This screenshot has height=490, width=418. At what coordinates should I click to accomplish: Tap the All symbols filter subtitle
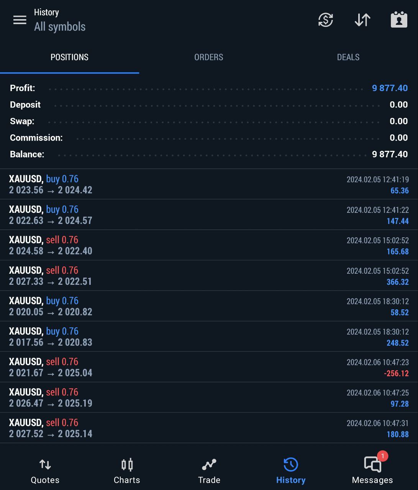pyautogui.click(x=60, y=27)
